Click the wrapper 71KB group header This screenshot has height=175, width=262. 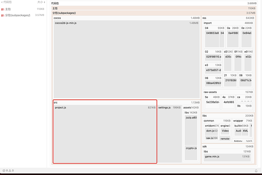243,121
